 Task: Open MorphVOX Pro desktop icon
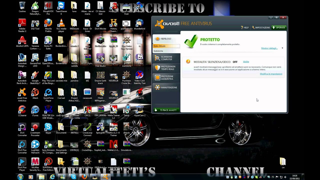coord(48,8)
